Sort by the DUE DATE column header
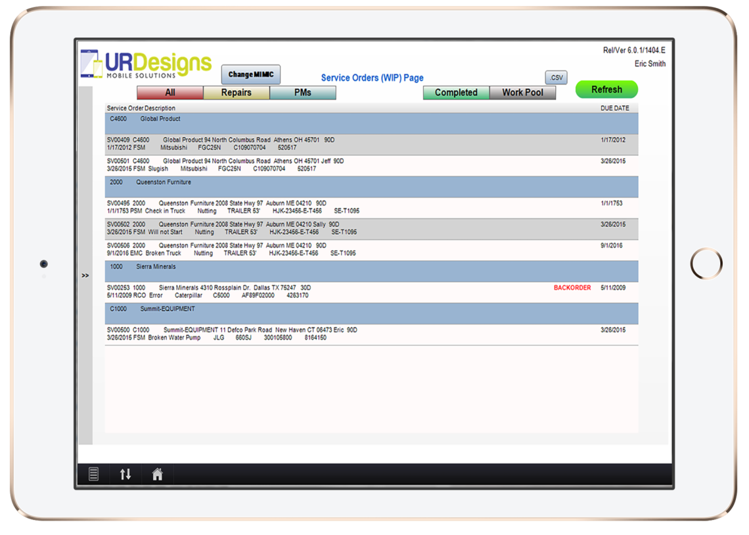The width and height of the screenshot is (749, 535). point(614,108)
